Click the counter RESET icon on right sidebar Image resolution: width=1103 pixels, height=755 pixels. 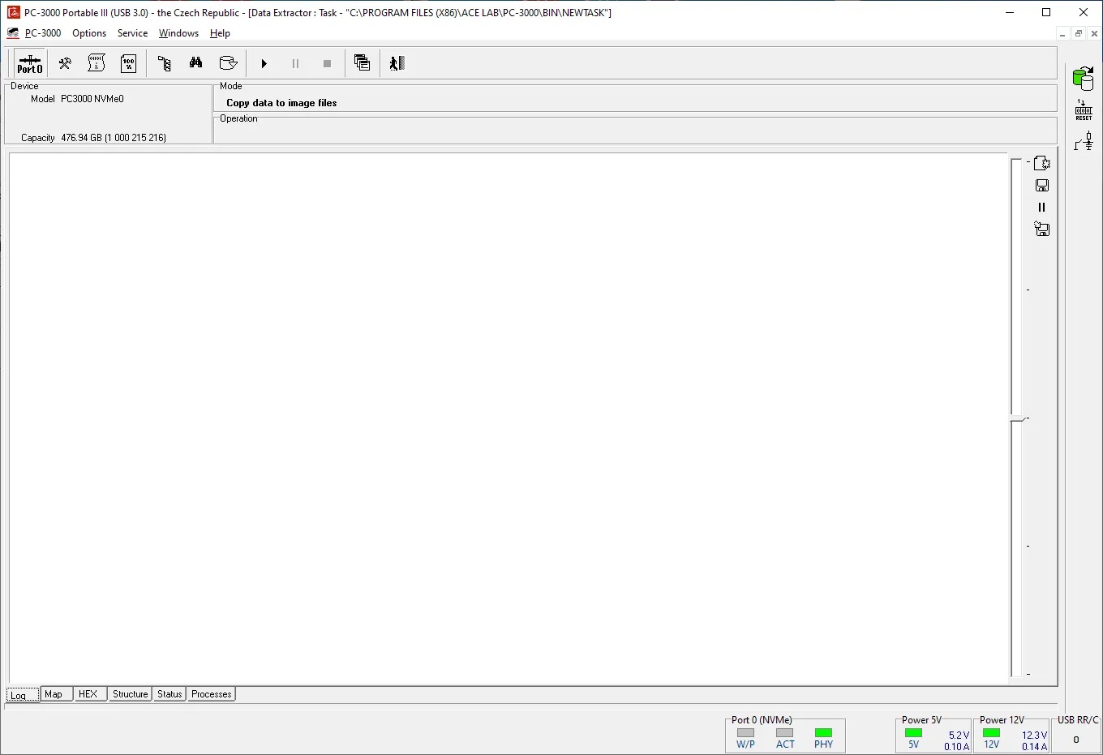1083,111
